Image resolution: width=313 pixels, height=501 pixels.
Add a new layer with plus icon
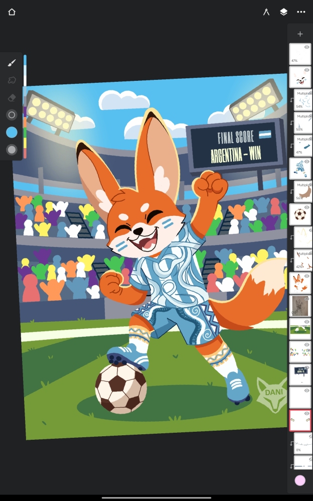tap(300, 34)
